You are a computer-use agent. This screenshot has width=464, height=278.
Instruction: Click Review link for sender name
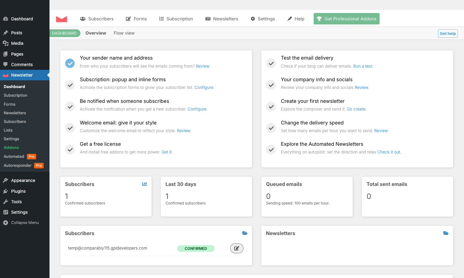click(x=203, y=66)
